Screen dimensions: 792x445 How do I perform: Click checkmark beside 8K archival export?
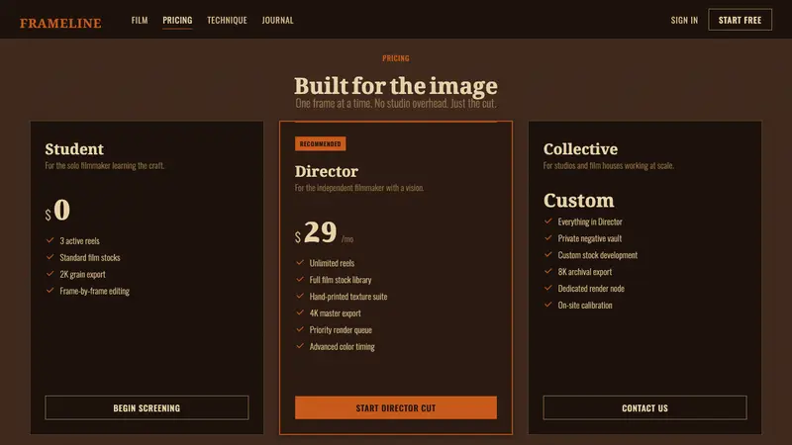coord(548,271)
